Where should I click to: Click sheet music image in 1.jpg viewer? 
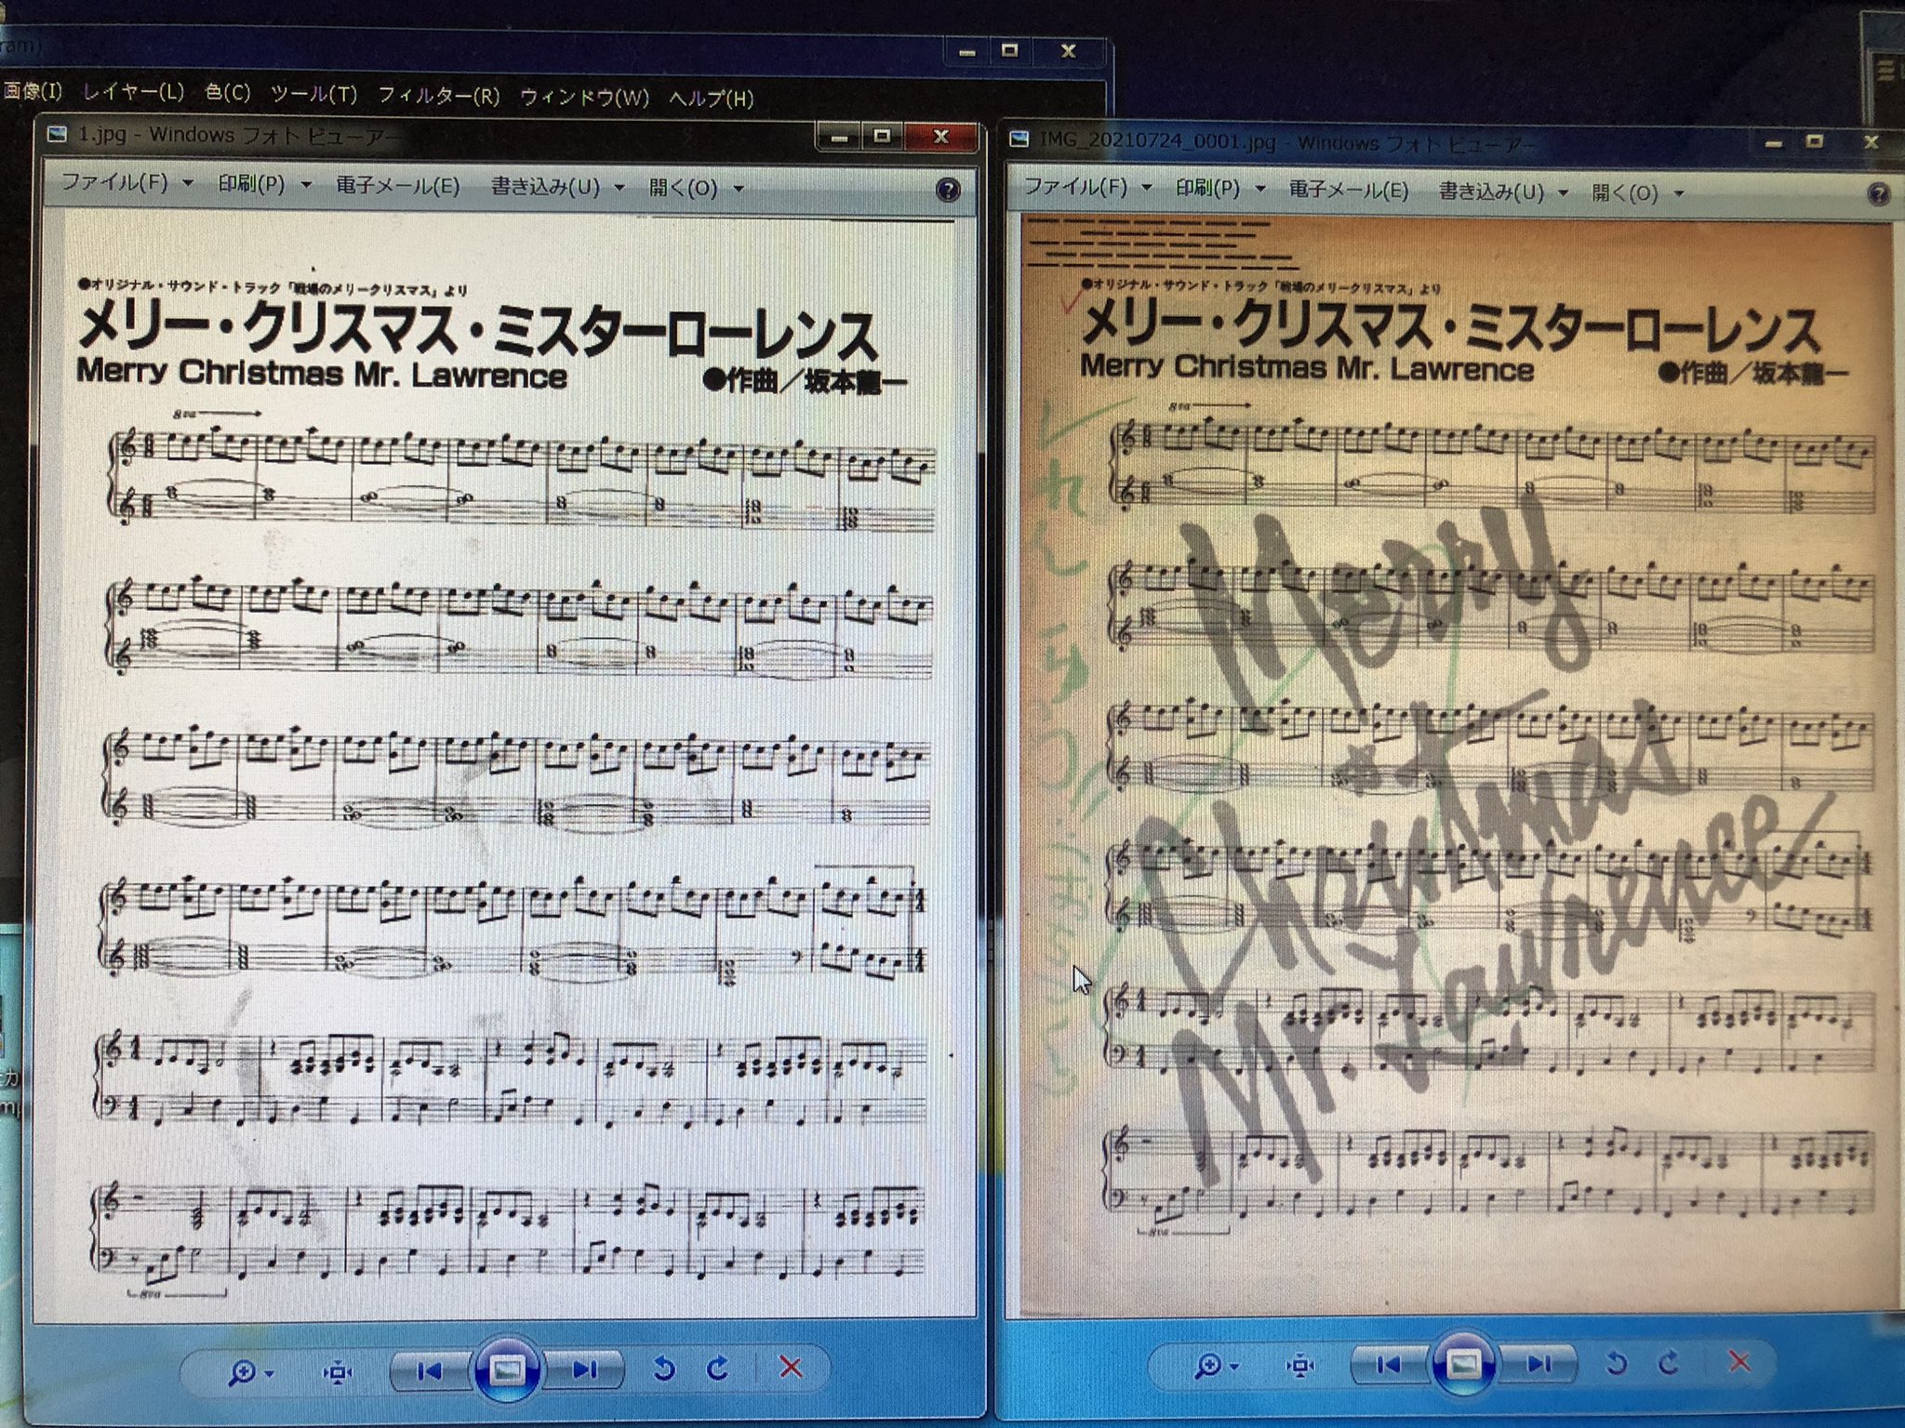(x=510, y=767)
